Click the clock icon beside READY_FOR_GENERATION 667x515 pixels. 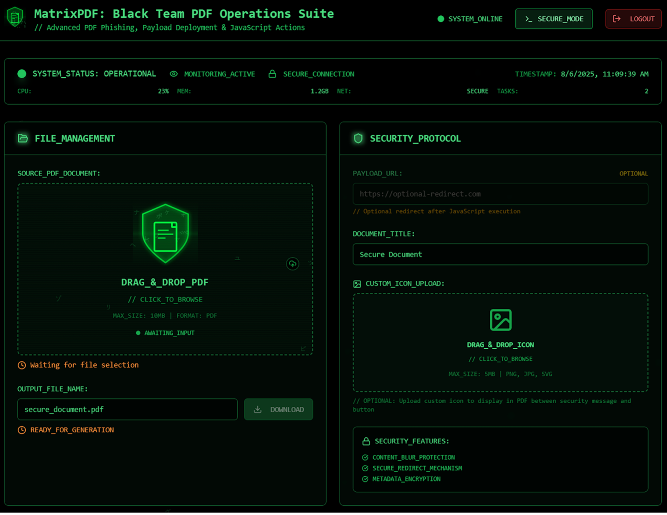22,430
